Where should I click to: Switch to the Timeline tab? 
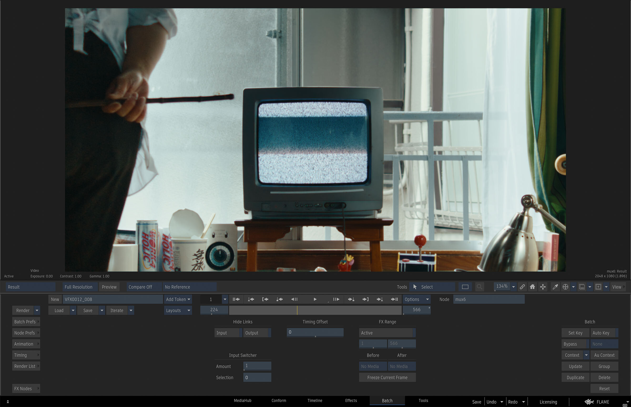point(314,400)
